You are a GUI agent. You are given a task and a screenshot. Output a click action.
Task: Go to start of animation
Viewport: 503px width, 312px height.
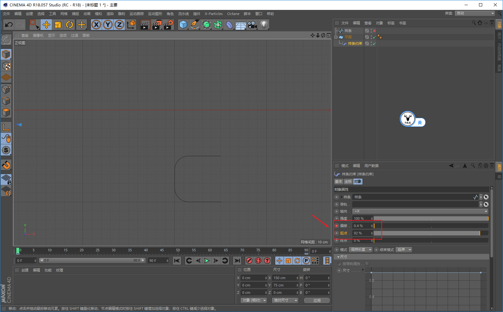pos(177,261)
